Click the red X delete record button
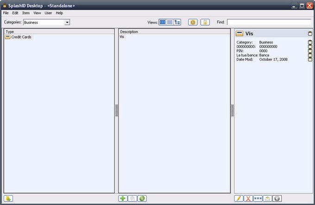This screenshot has width=315, height=205. pos(248,199)
